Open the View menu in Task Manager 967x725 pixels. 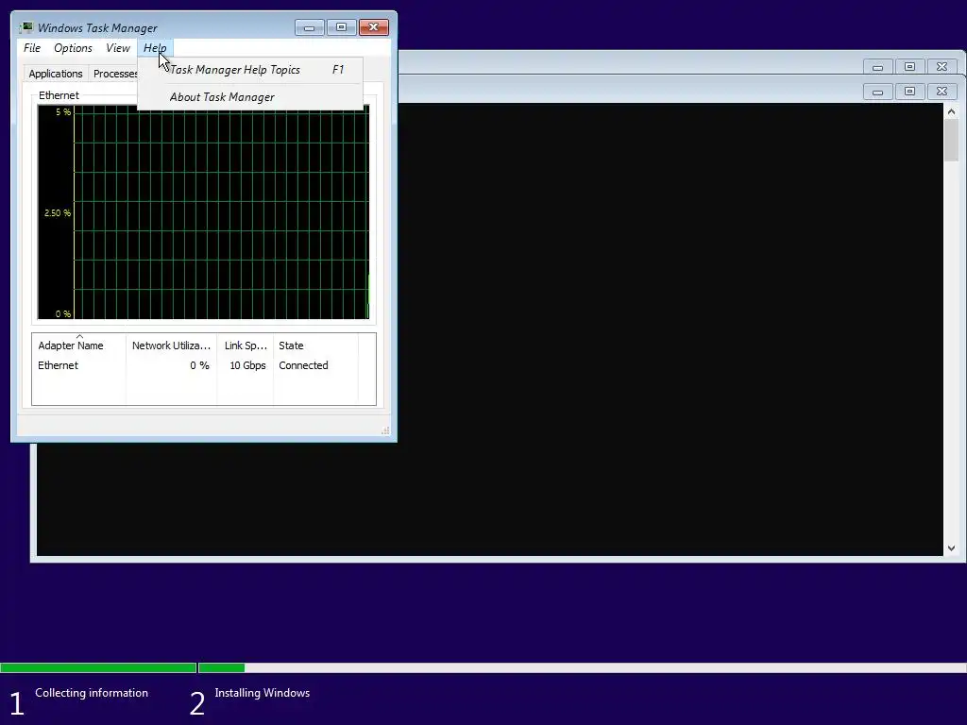pos(118,48)
